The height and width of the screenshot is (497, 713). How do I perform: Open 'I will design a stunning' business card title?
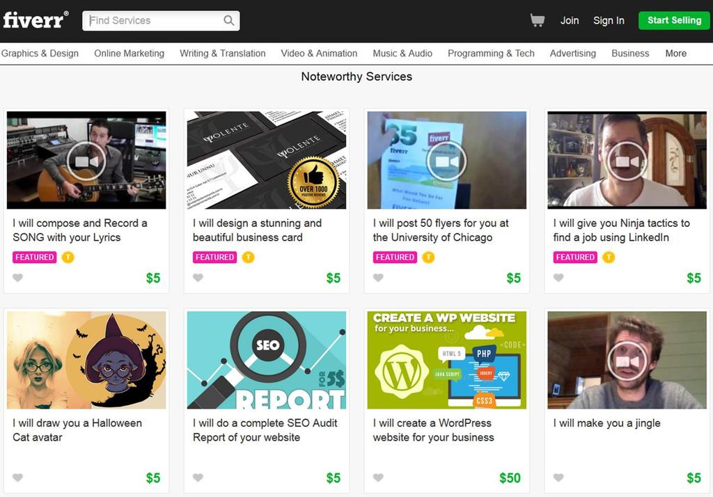[258, 230]
